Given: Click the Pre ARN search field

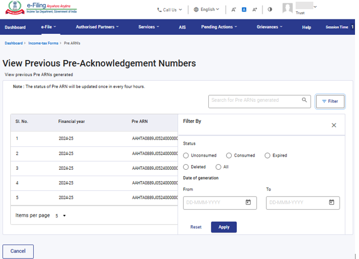Looking at the screenshot, I should 254,101.
